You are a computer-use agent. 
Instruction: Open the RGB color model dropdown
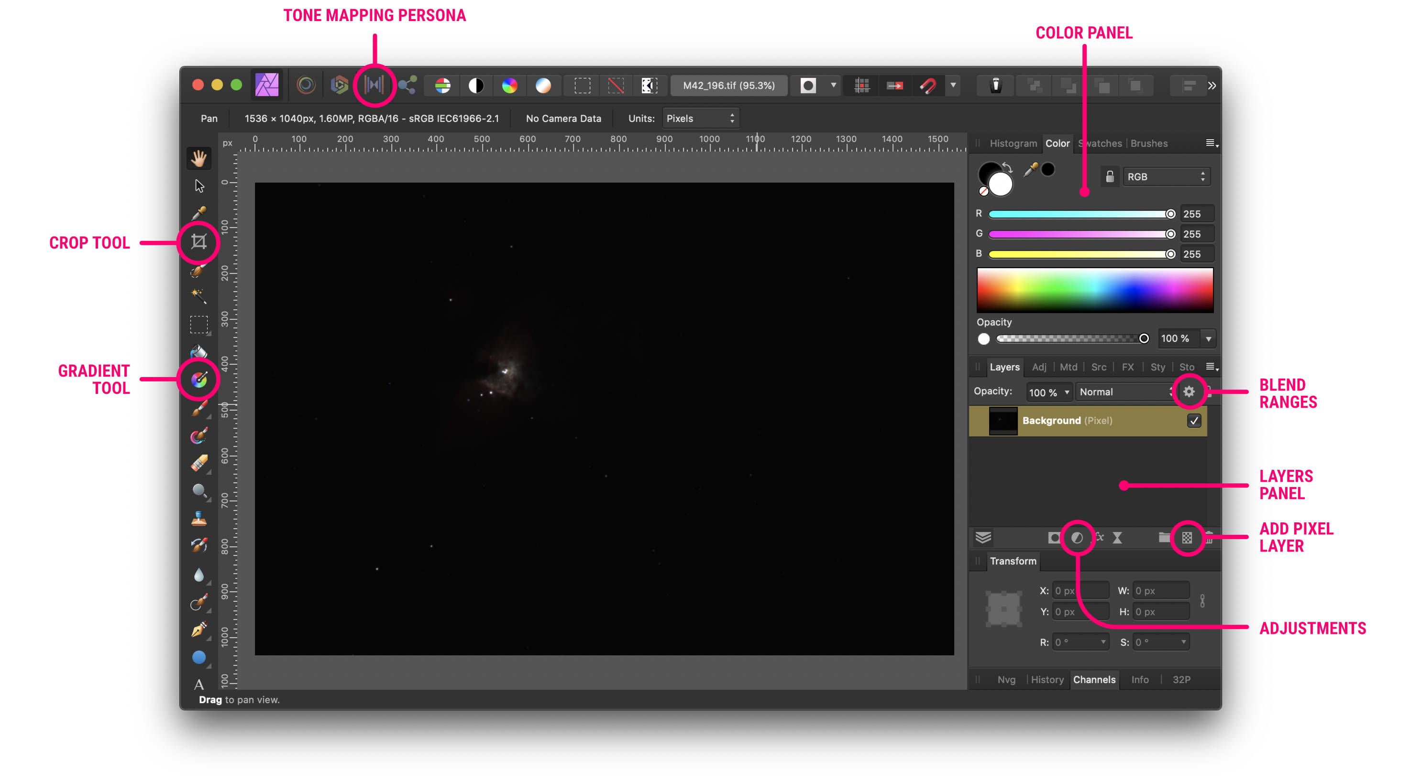(x=1166, y=177)
